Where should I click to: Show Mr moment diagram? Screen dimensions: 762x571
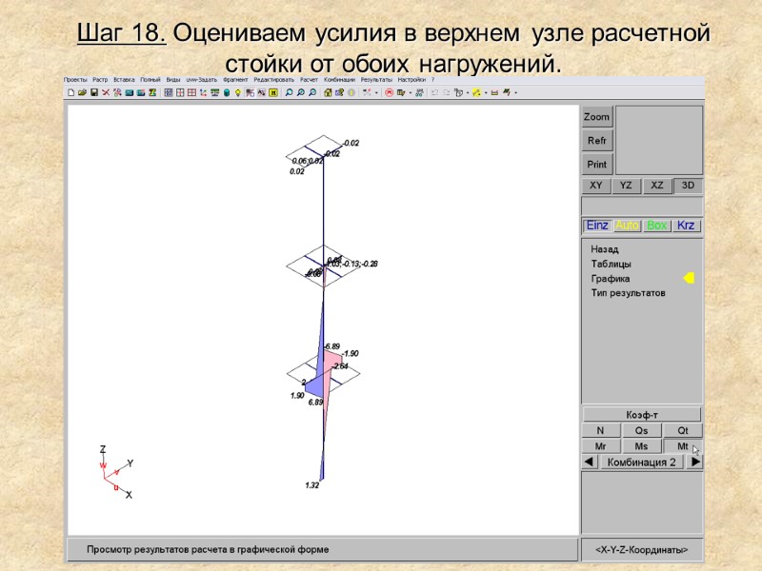(601, 446)
